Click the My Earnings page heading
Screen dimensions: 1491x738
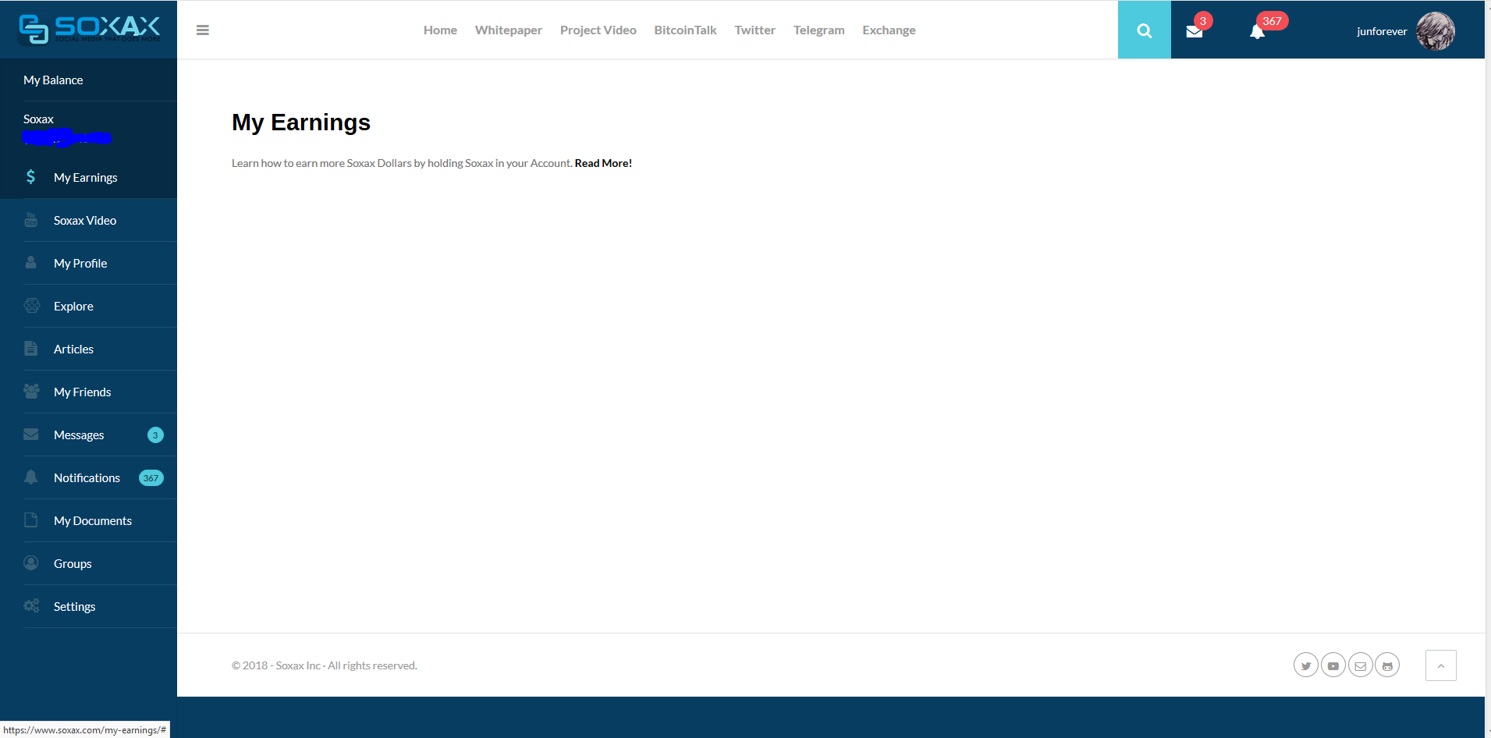[x=301, y=122]
